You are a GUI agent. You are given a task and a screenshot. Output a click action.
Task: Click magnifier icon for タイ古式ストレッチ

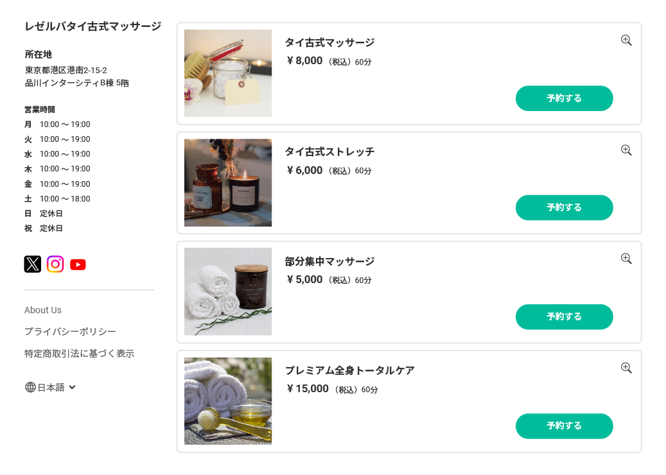point(626,150)
